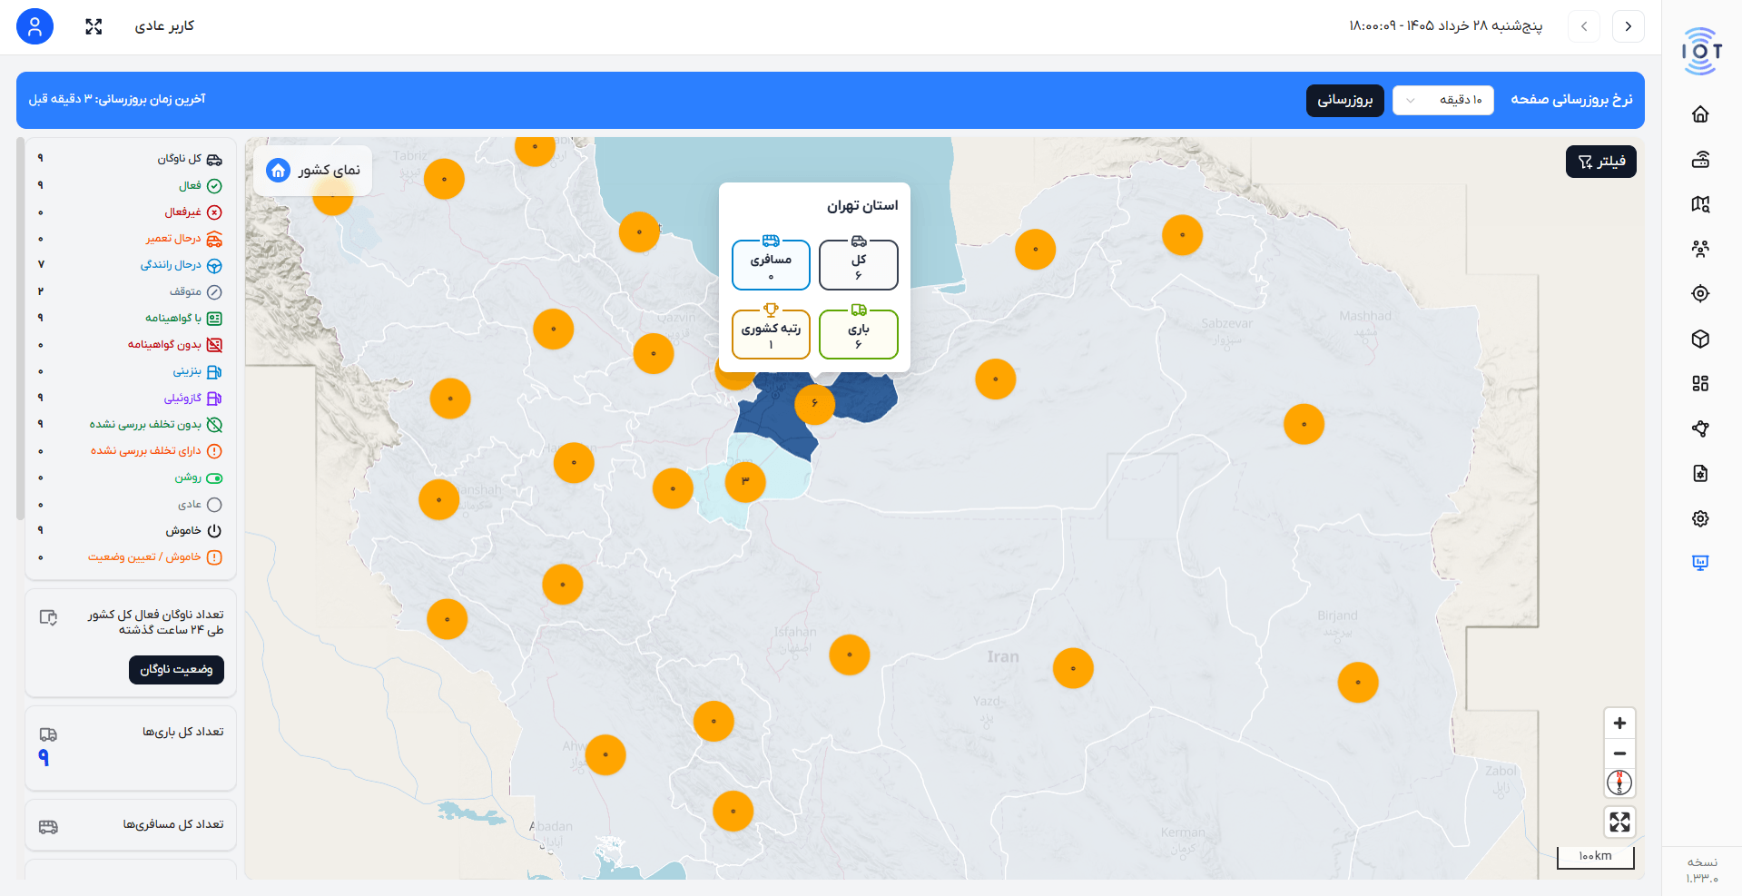
Task: Click the نسخه ۱.۳۳.۰ version label
Action: tap(1702, 870)
